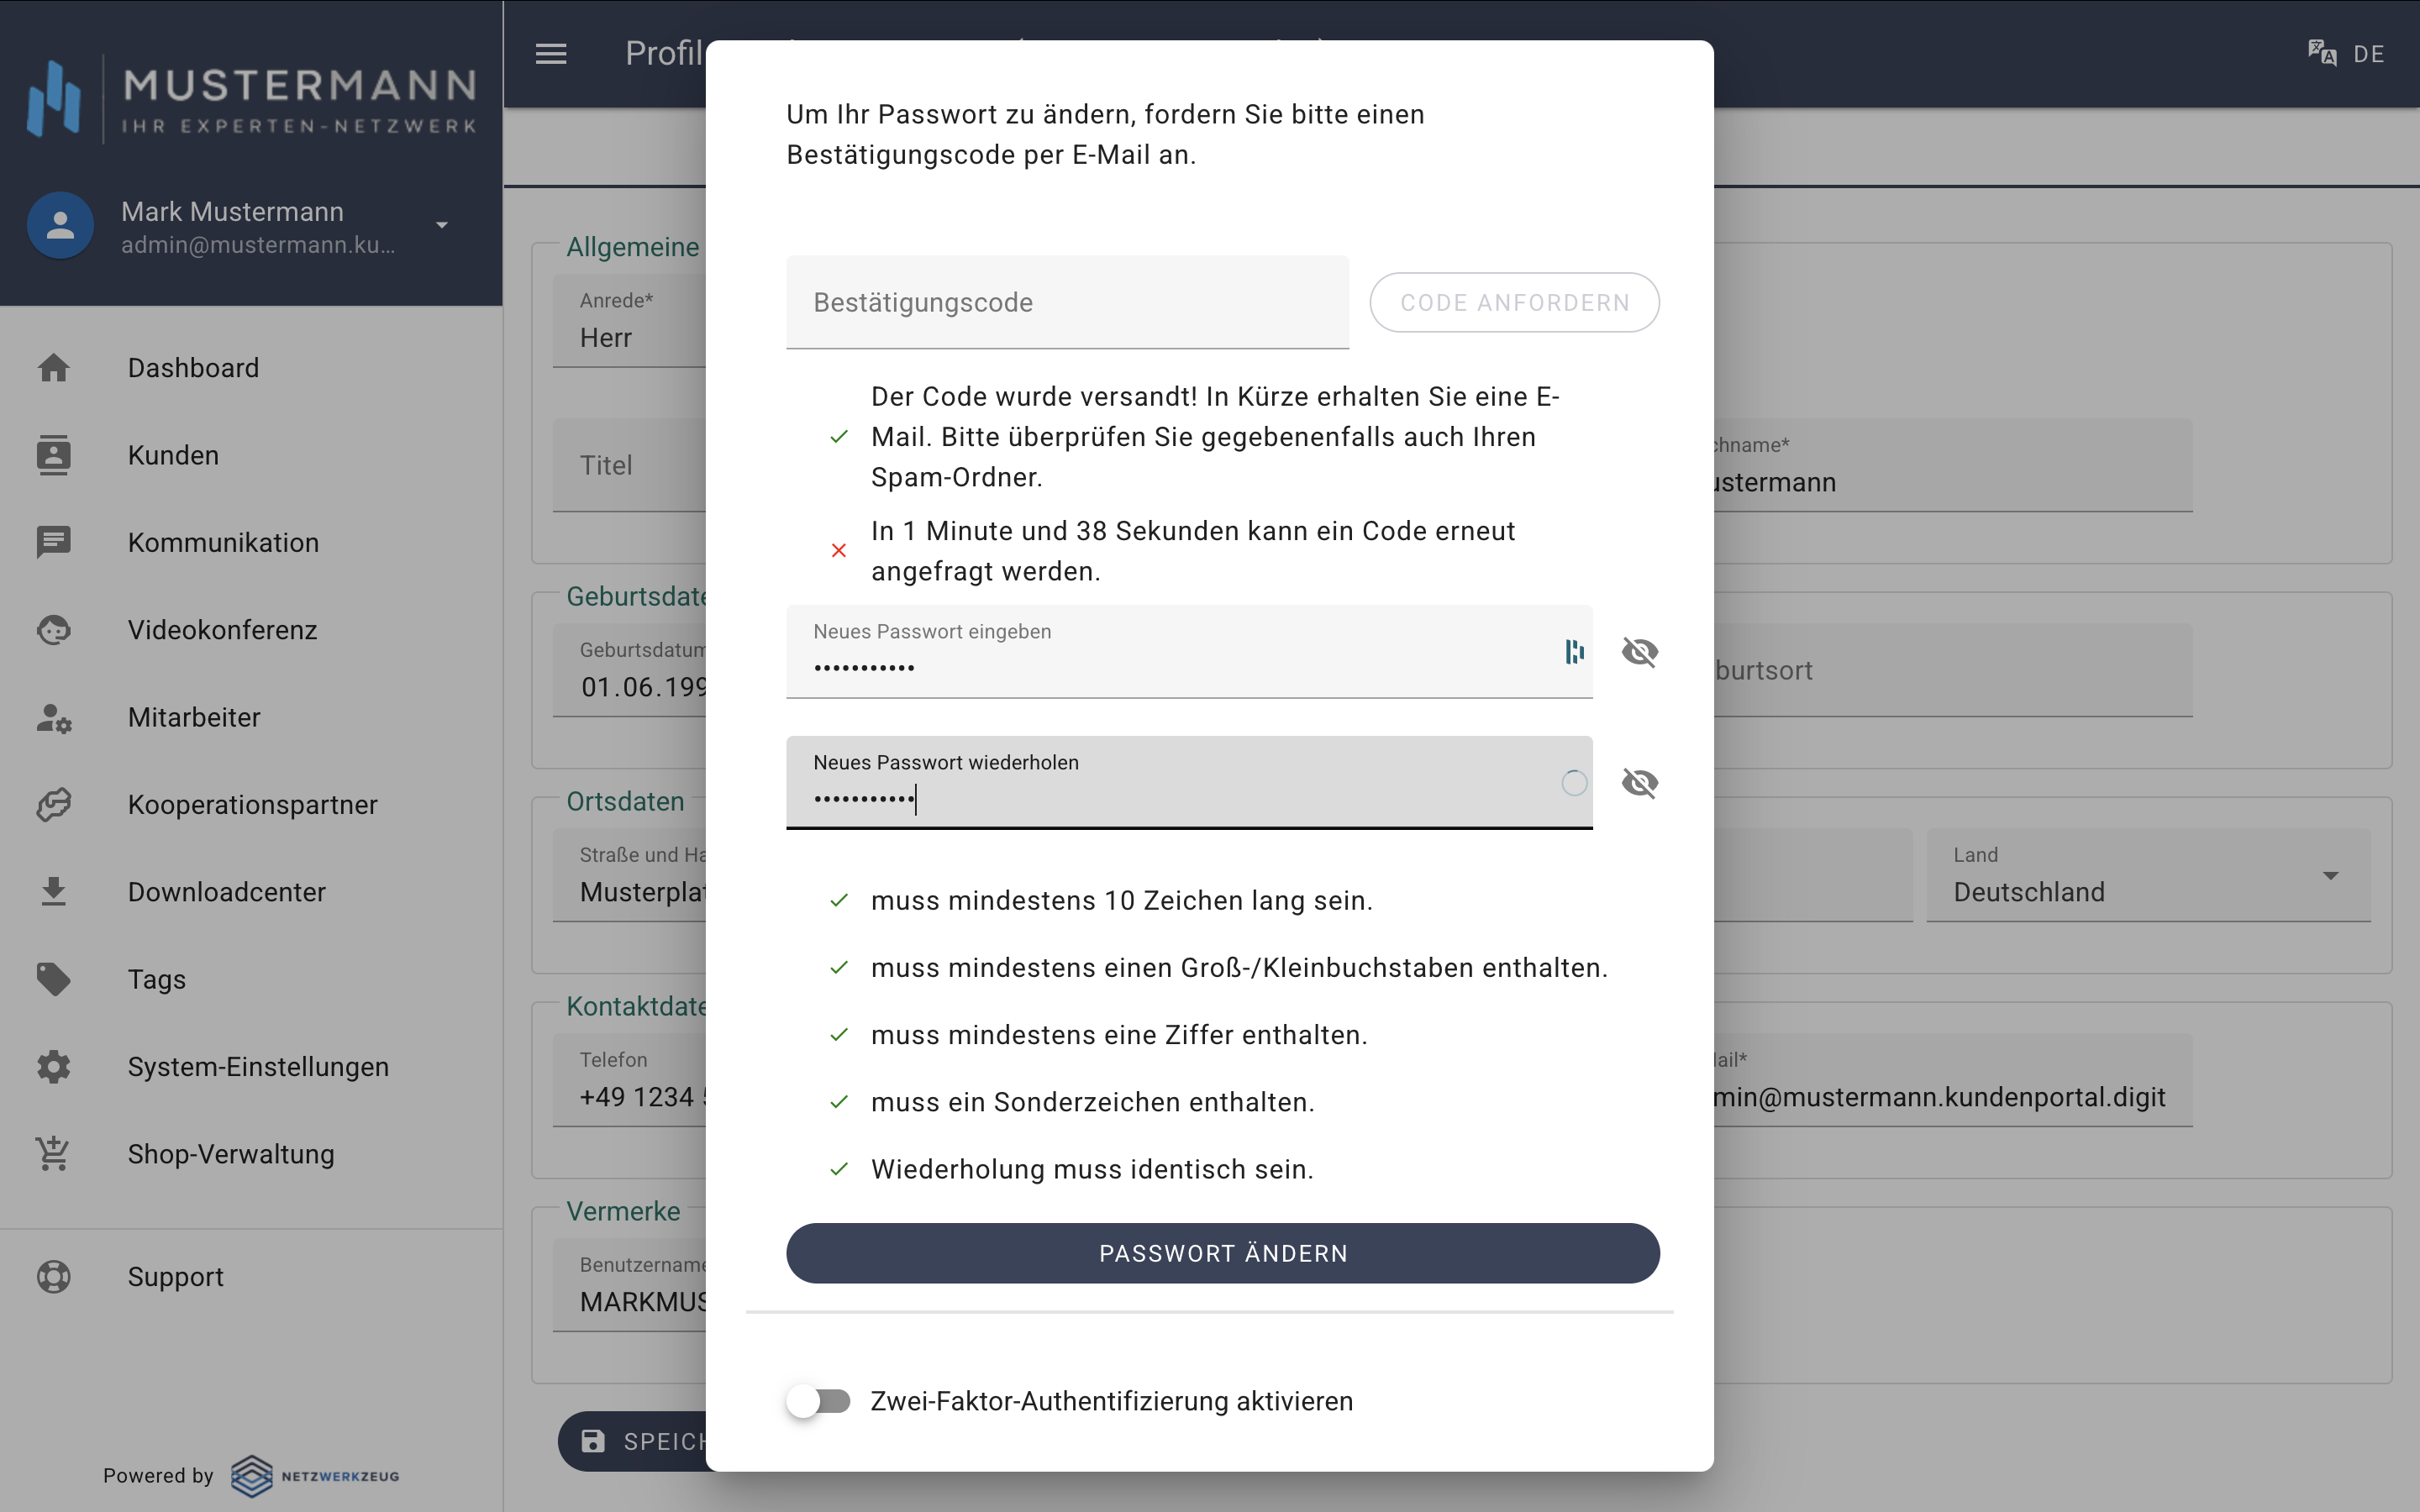This screenshot has width=2420, height=1512.
Task: Open Kooperationspartner section
Action: pos(251,805)
